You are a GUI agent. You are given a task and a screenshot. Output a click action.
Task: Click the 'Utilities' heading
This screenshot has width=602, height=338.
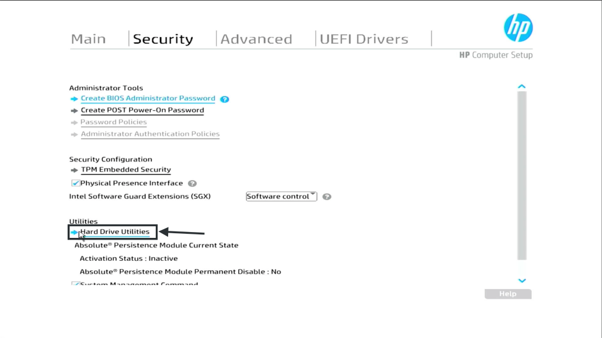[83, 221]
